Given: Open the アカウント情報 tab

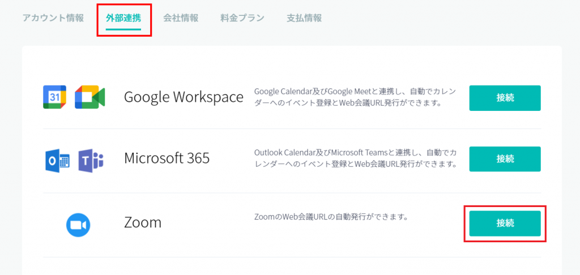Looking at the screenshot, I should click(53, 18).
